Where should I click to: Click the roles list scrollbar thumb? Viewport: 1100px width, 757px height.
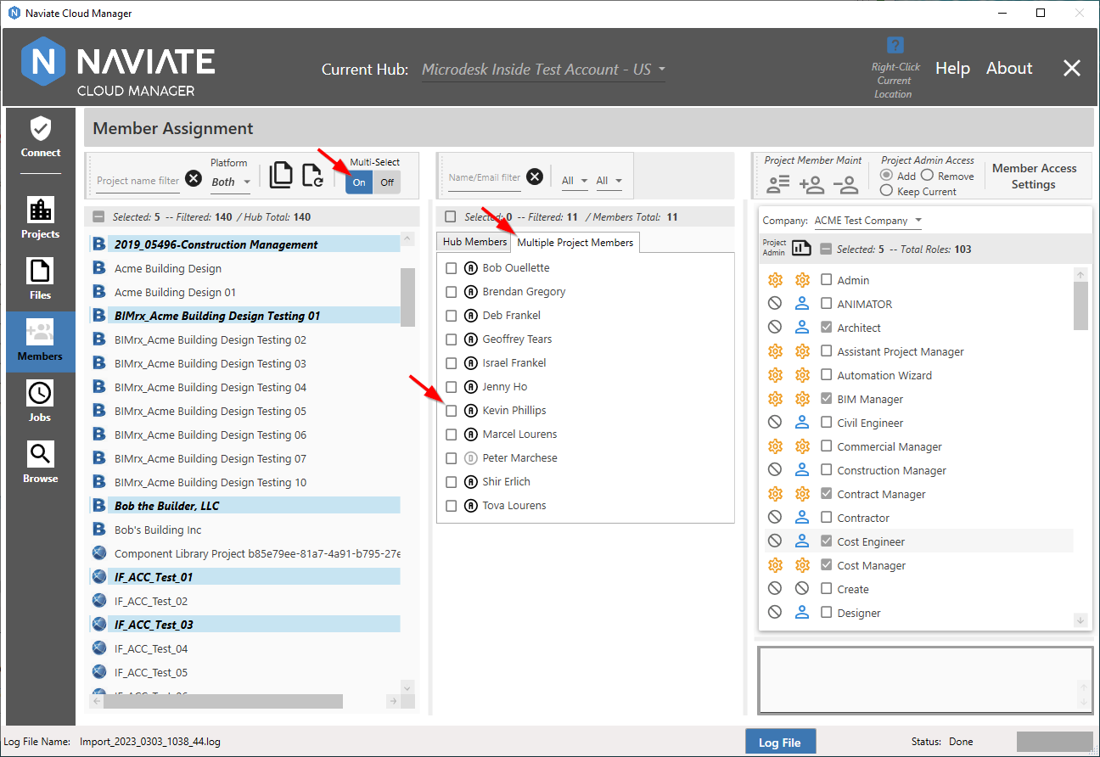pos(1080,306)
